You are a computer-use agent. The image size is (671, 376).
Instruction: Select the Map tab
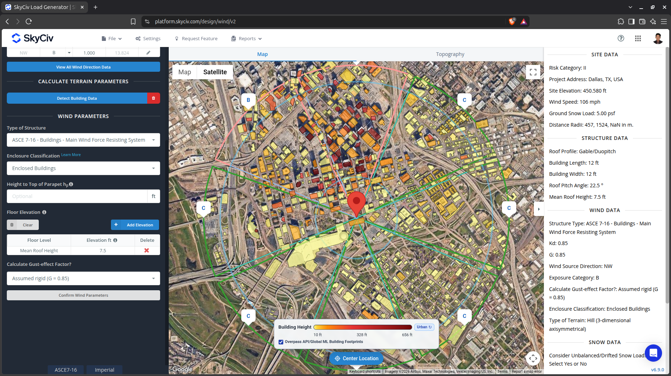tap(262, 54)
